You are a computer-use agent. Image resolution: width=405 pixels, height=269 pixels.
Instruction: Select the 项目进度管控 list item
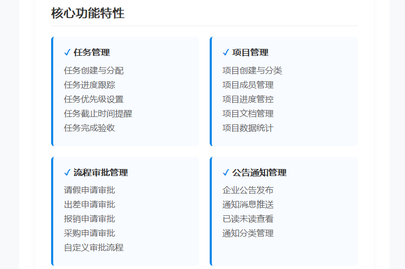pyautogui.click(x=248, y=99)
